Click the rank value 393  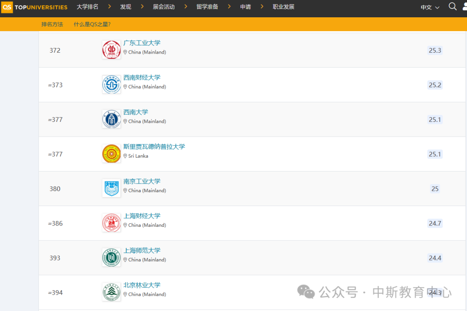tap(55, 258)
